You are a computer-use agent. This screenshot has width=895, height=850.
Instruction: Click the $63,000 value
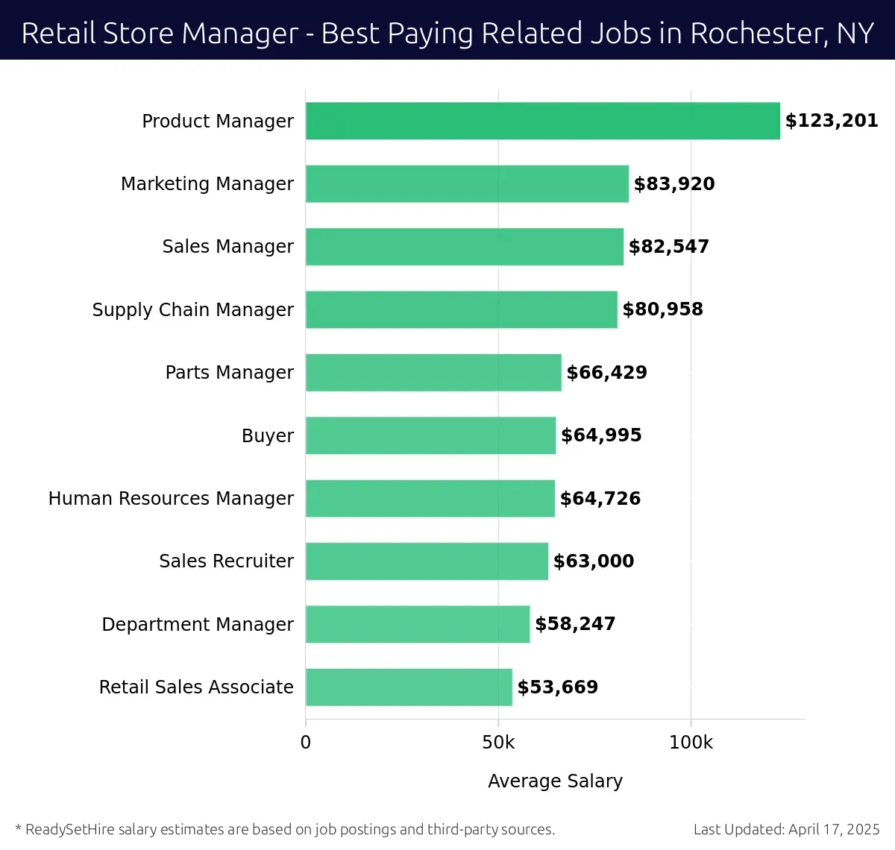[x=594, y=561]
